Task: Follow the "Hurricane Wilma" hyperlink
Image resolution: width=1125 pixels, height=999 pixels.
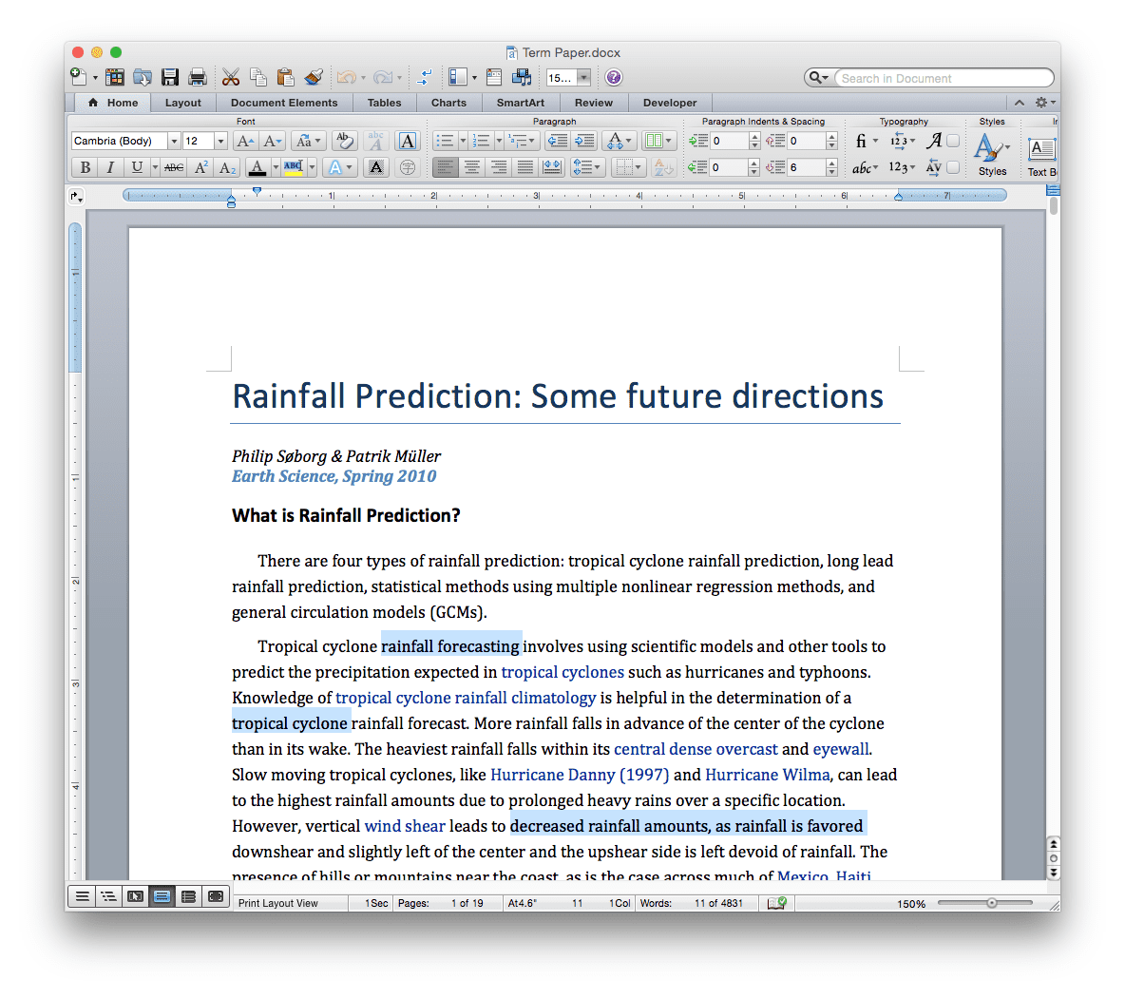Action: point(767,775)
